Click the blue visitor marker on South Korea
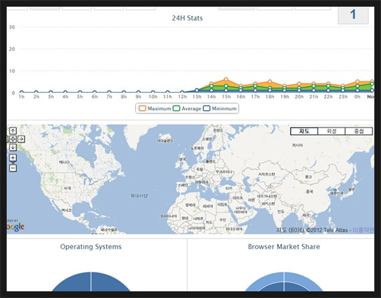 (335, 190)
